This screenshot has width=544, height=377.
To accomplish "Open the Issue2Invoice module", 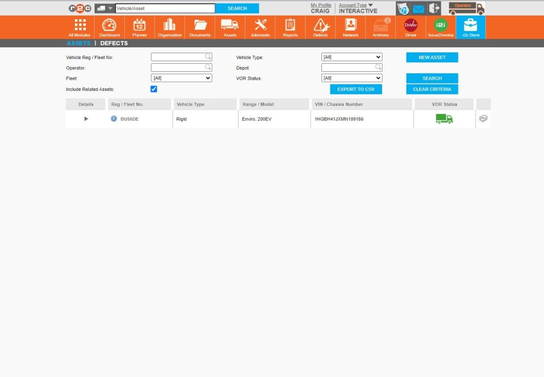I will click(x=440, y=27).
